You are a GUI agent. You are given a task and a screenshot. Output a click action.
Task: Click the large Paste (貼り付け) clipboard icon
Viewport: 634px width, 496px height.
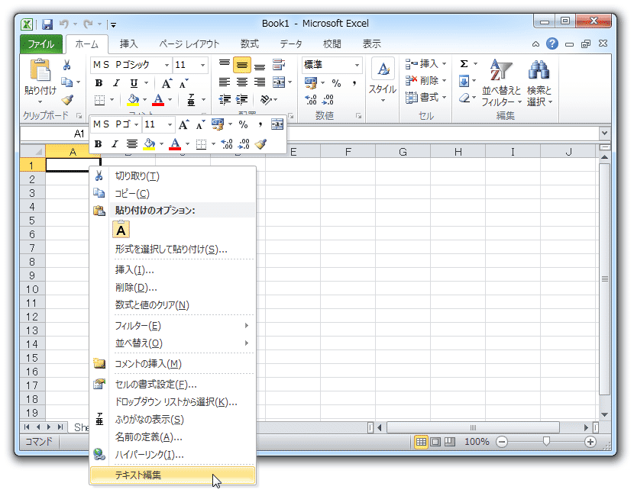[x=40, y=70]
